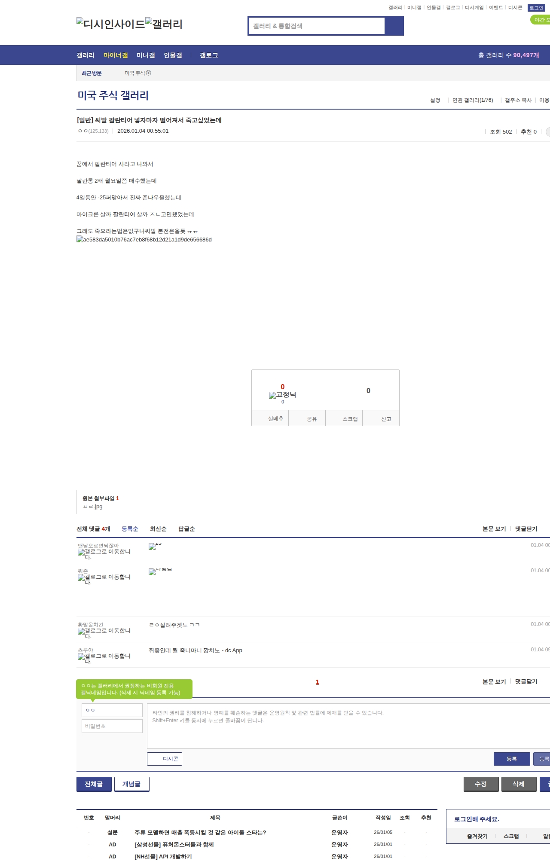Click the 로그인 button at the top
Viewport: 550px width, 861px height.
(536, 8)
